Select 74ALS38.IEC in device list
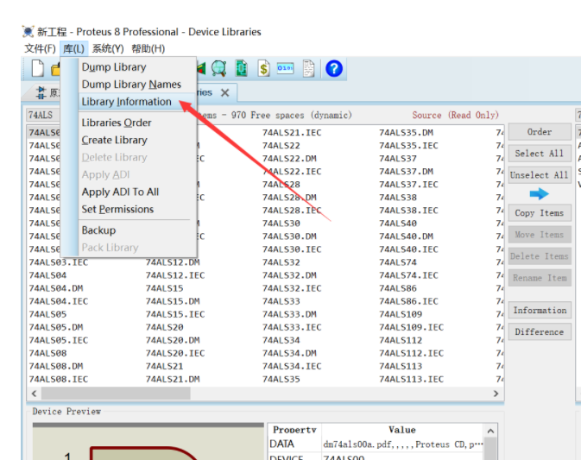This screenshot has height=460, width=581. [408, 211]
